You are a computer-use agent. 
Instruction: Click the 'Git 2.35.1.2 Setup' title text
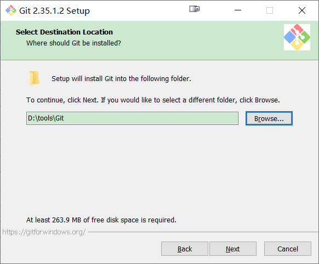tap(54, 11)
